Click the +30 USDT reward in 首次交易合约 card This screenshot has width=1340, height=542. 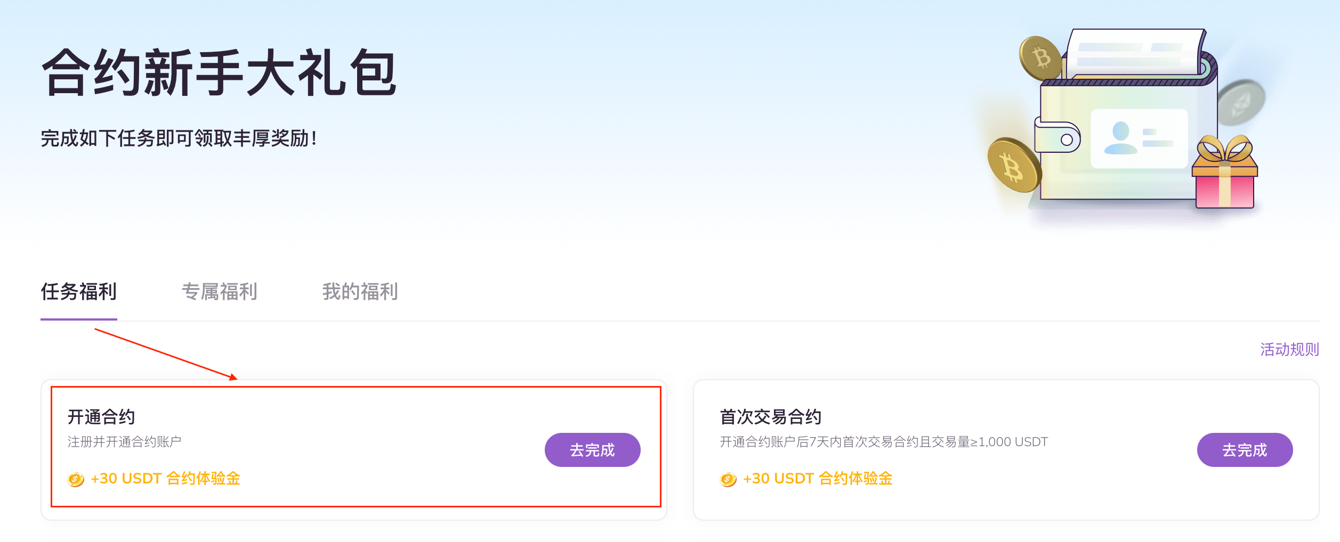pos(818,479)
